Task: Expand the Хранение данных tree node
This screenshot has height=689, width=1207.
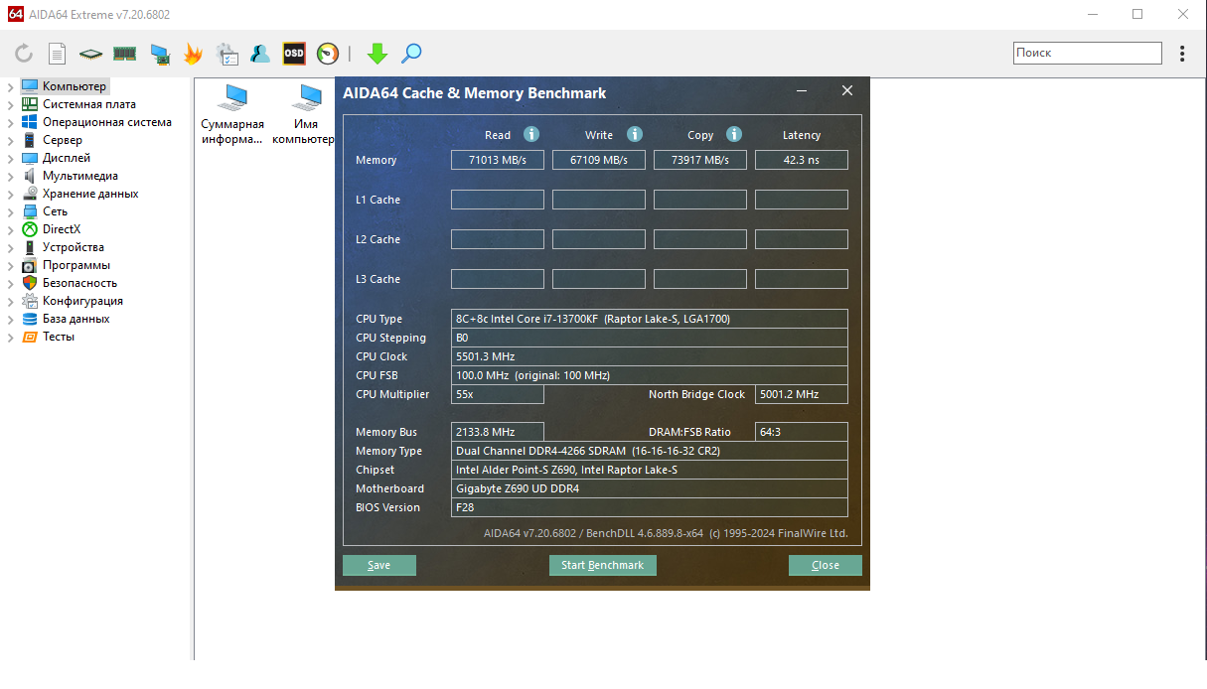Action: 10,195
